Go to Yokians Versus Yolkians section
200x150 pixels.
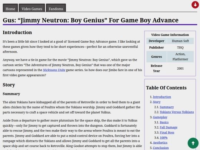tap(177, 112)
